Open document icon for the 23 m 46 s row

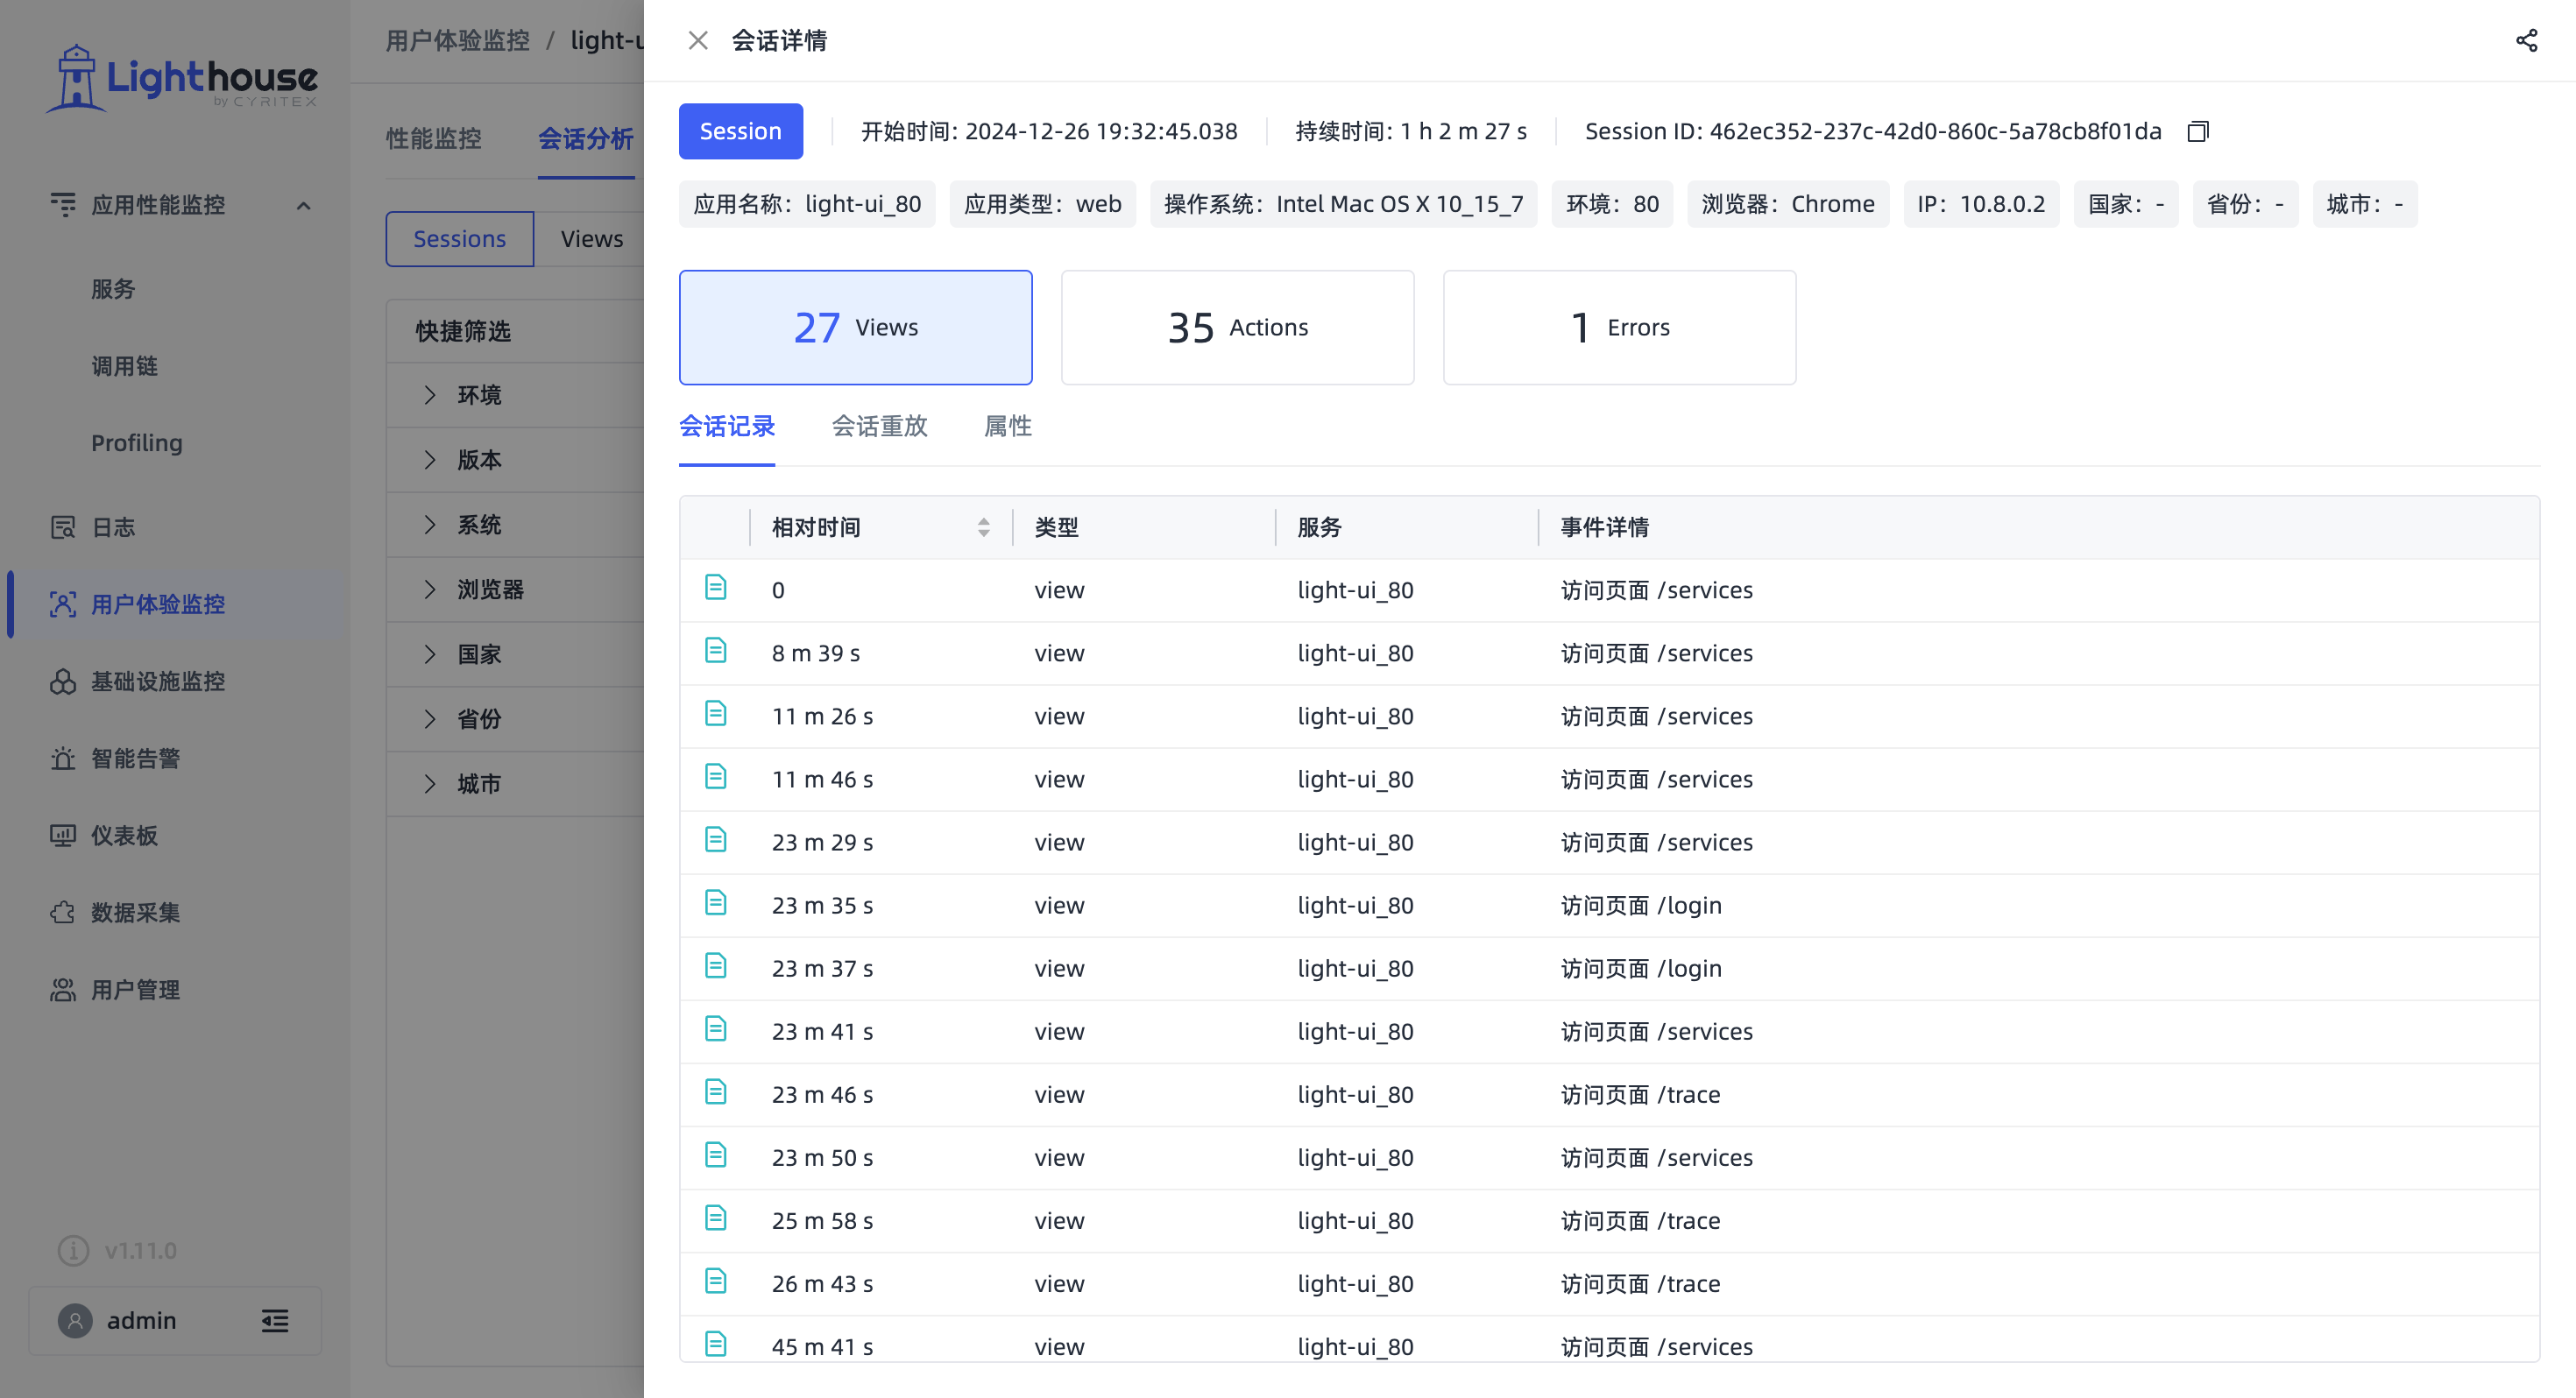pyautogui.click(x=715, y=1092)
